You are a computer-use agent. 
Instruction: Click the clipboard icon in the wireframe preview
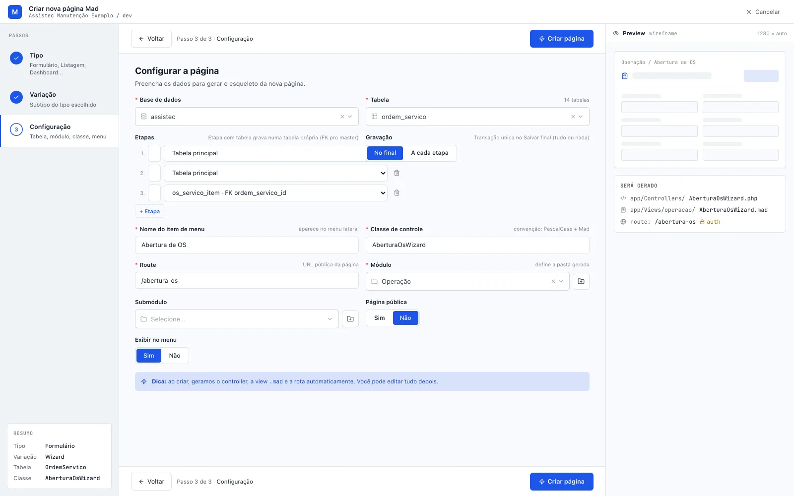(x=625, y=76)
